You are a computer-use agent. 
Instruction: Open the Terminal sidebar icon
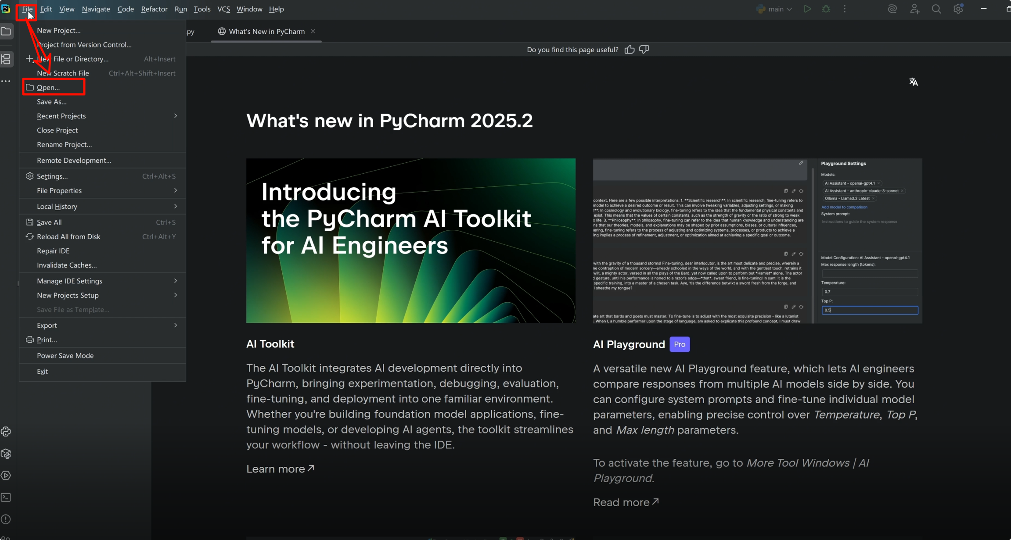pos(6,497)
